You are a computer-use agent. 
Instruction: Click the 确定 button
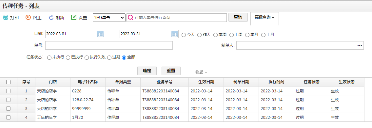coord(147,71)
